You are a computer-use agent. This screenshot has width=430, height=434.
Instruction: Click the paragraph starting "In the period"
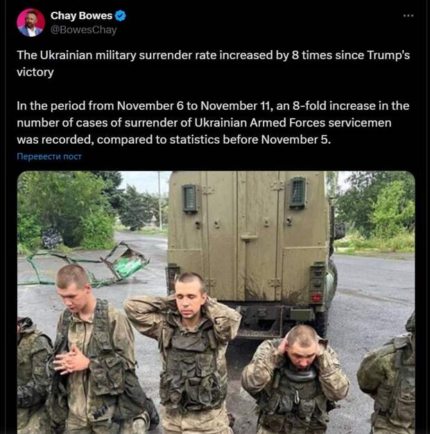pyautogui.click(x=213, y=123)
